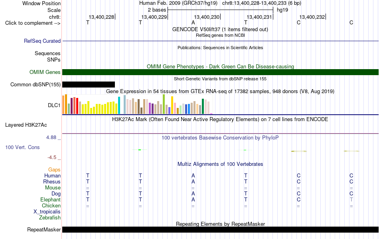Image resolution: width=379 pixels, height=239 pixels.
Task: Click the Dog species row label
Action: point(56,194)
